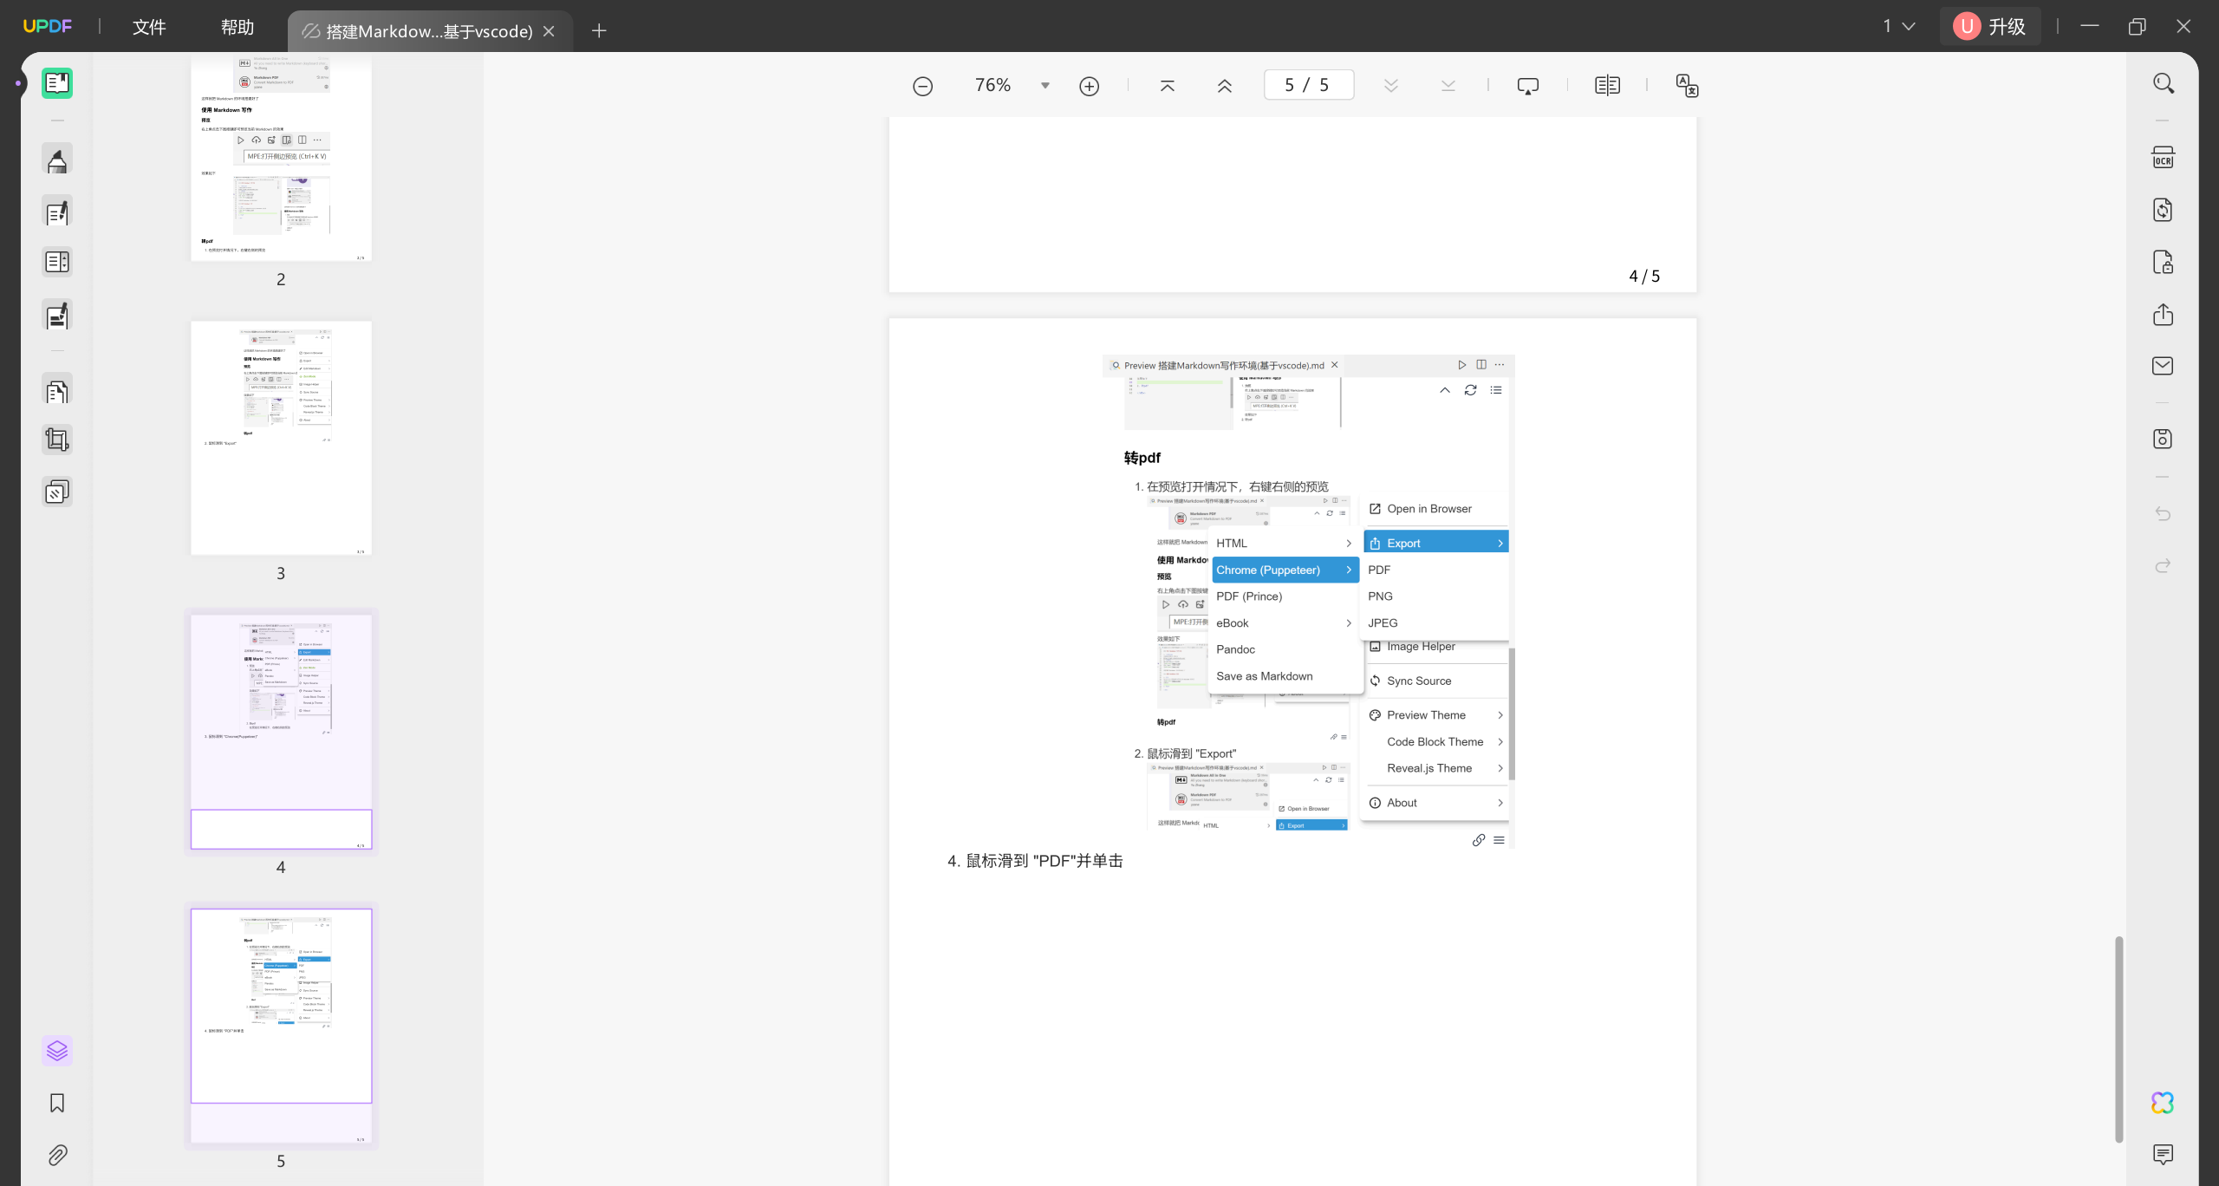The height and width of the screenshot is (1186, 2219).
Task: Click the Send by Email envelope icon
Action: coord(2163,366)
